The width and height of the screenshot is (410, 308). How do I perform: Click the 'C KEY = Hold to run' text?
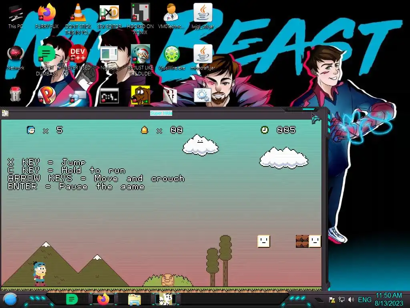[66, 170]
